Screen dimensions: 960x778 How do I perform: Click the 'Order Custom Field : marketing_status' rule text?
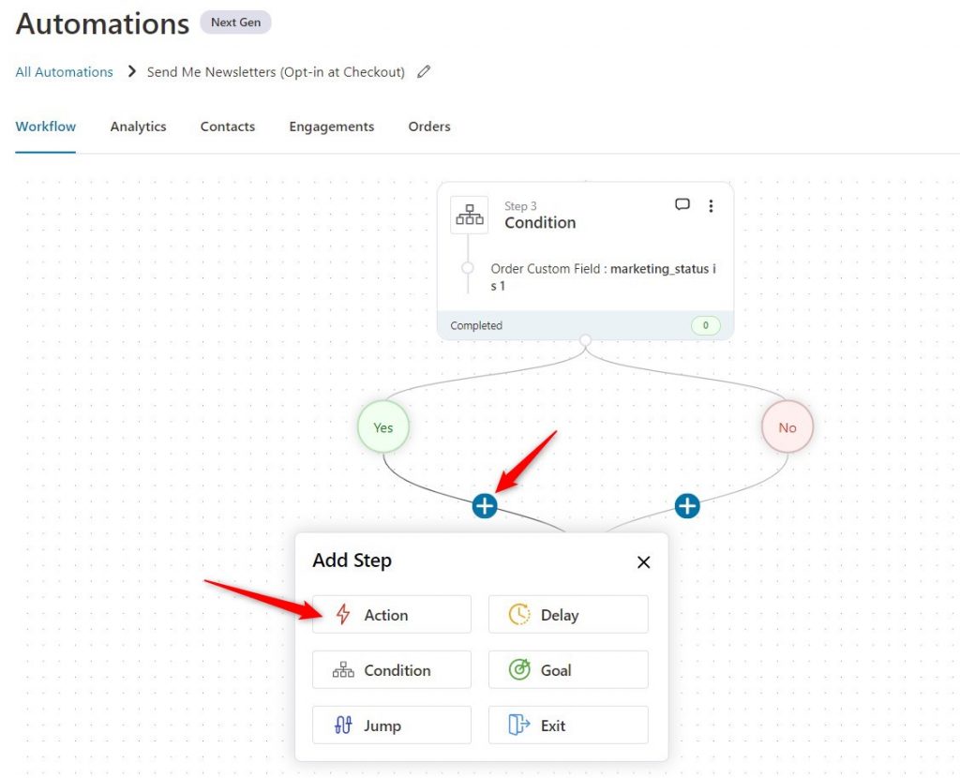[x=603, y=277]
